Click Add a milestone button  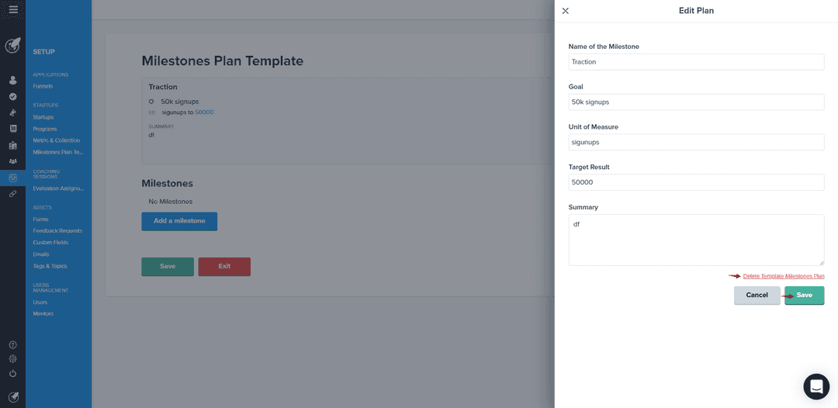click(179, 221)
